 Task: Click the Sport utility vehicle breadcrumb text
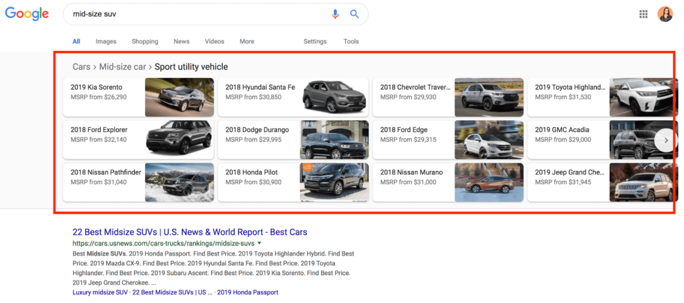point(191,67)
